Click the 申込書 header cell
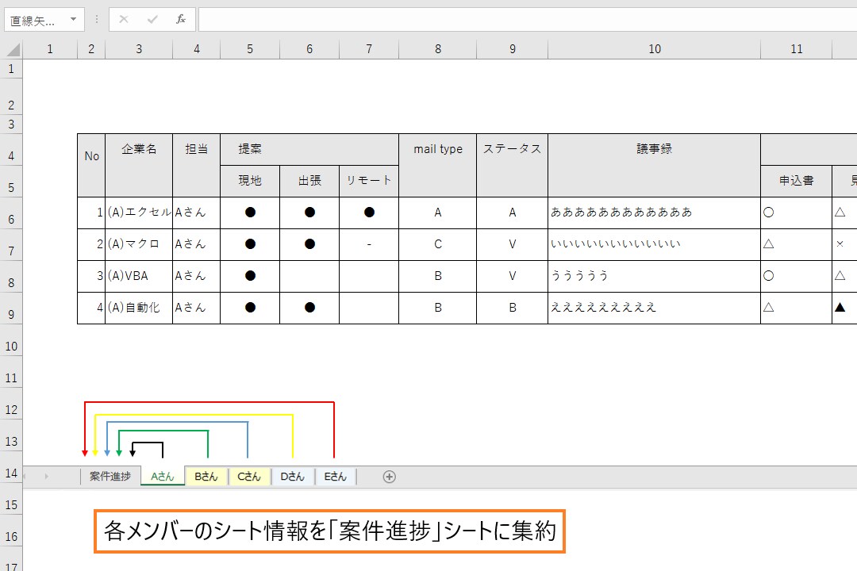This screenshot has height=571, width=857. coord(797,181)
